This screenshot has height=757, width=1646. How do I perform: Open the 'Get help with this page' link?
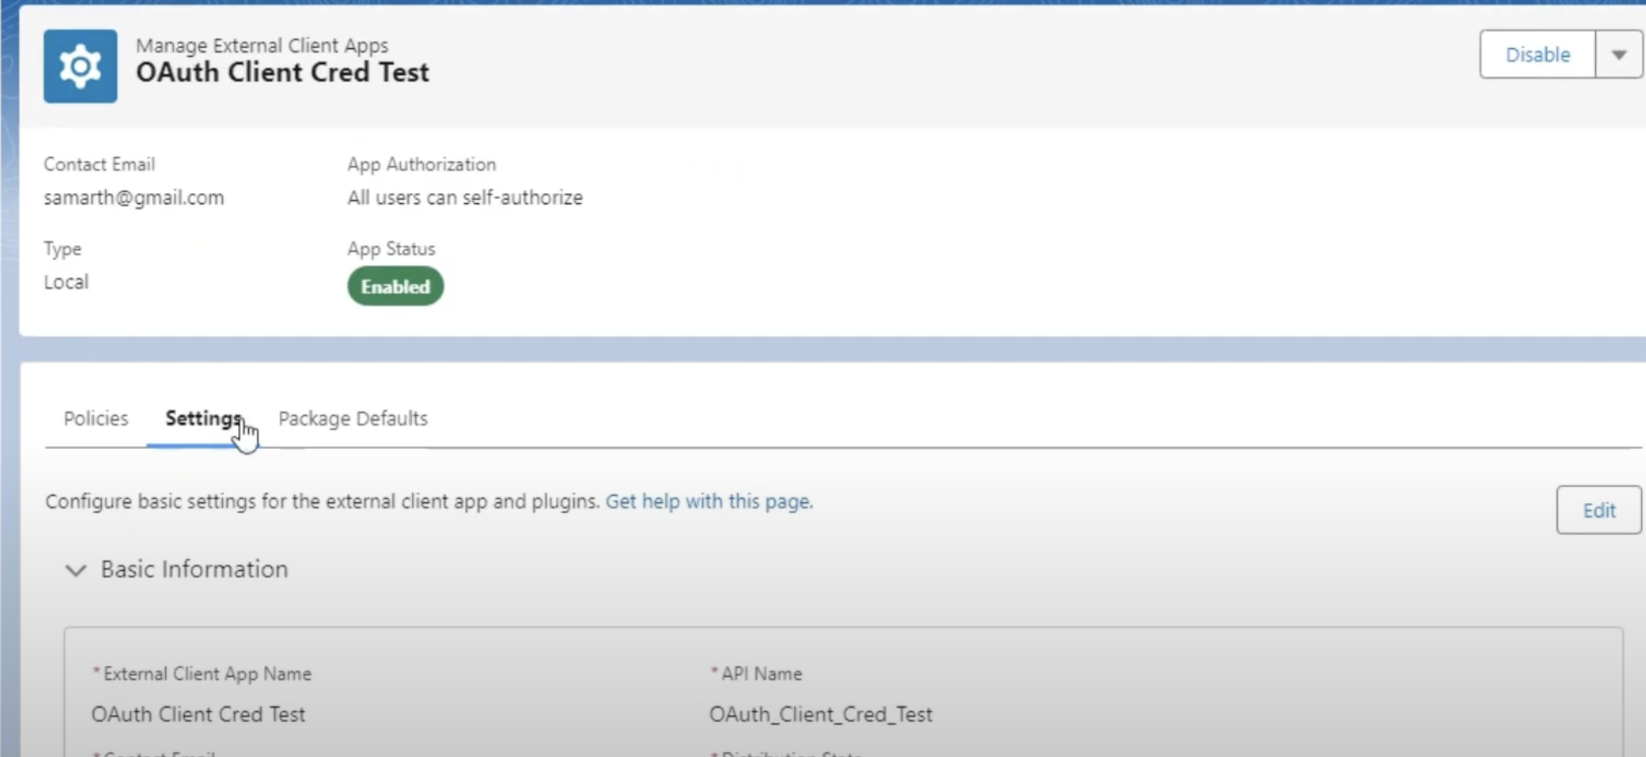pos(709,502)
